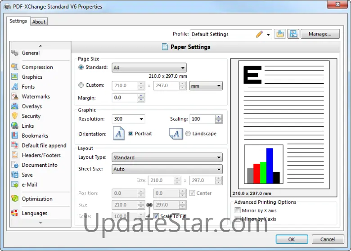Open Default file append icon
Viewport: 351px width, 251px height.
coord(15,145)
